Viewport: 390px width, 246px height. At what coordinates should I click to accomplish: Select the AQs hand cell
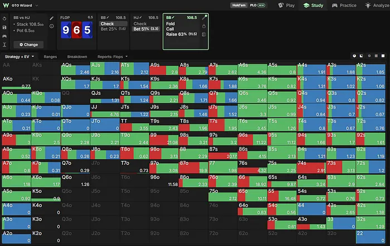coord(75,68)
